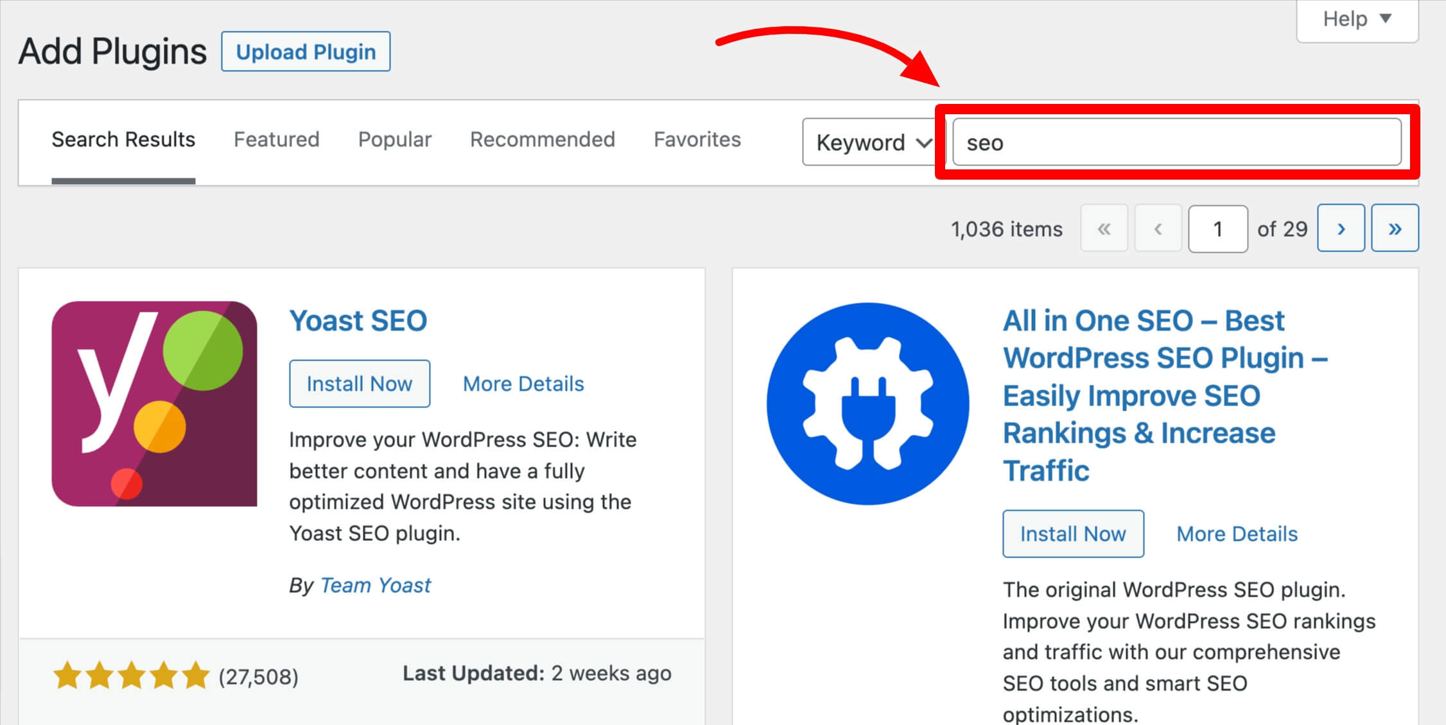Click the plugin search field containing seo
Viewport: 1446px width, 725px height.
(1177, 142)
